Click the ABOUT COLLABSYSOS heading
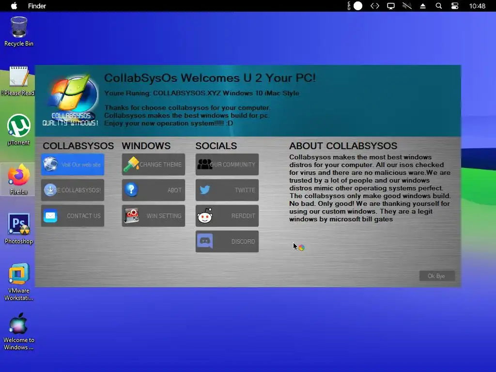The image size is (496, 372). click(343, 146)
